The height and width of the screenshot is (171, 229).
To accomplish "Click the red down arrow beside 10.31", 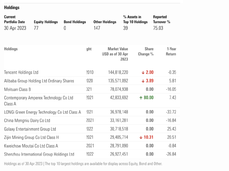I will (141, 137).
